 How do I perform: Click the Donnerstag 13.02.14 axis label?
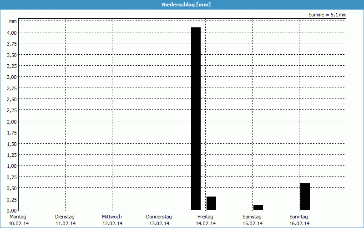(159, 220)
